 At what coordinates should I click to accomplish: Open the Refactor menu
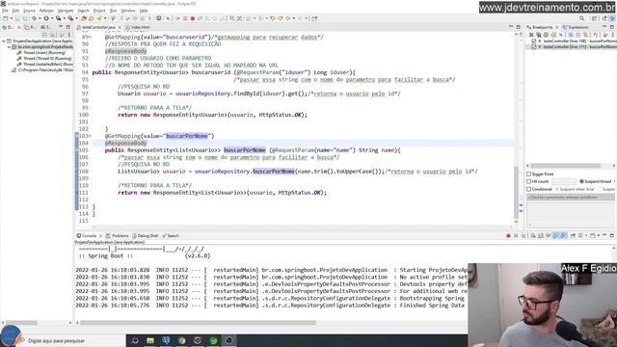pyautogui.click(x=46, y=11)
